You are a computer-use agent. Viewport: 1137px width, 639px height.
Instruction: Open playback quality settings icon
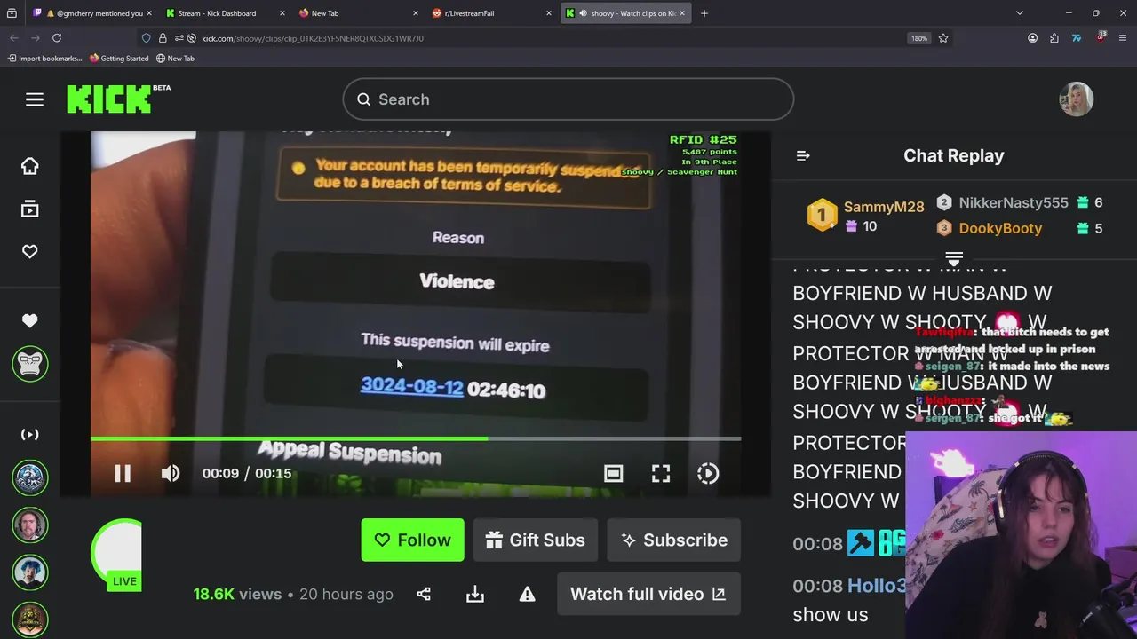708,473
